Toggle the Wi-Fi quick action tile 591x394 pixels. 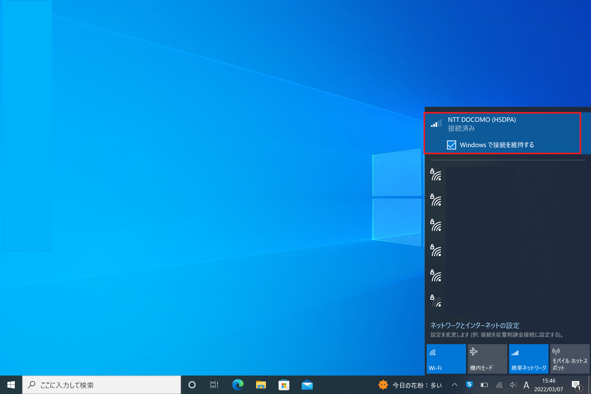point(446,359)
